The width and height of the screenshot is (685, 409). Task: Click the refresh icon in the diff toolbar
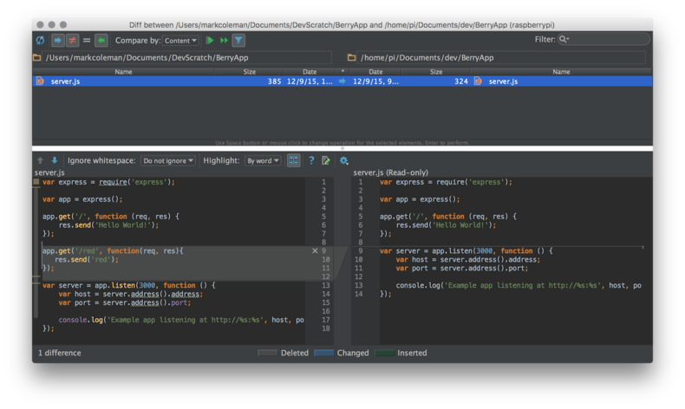coord(40,40)
